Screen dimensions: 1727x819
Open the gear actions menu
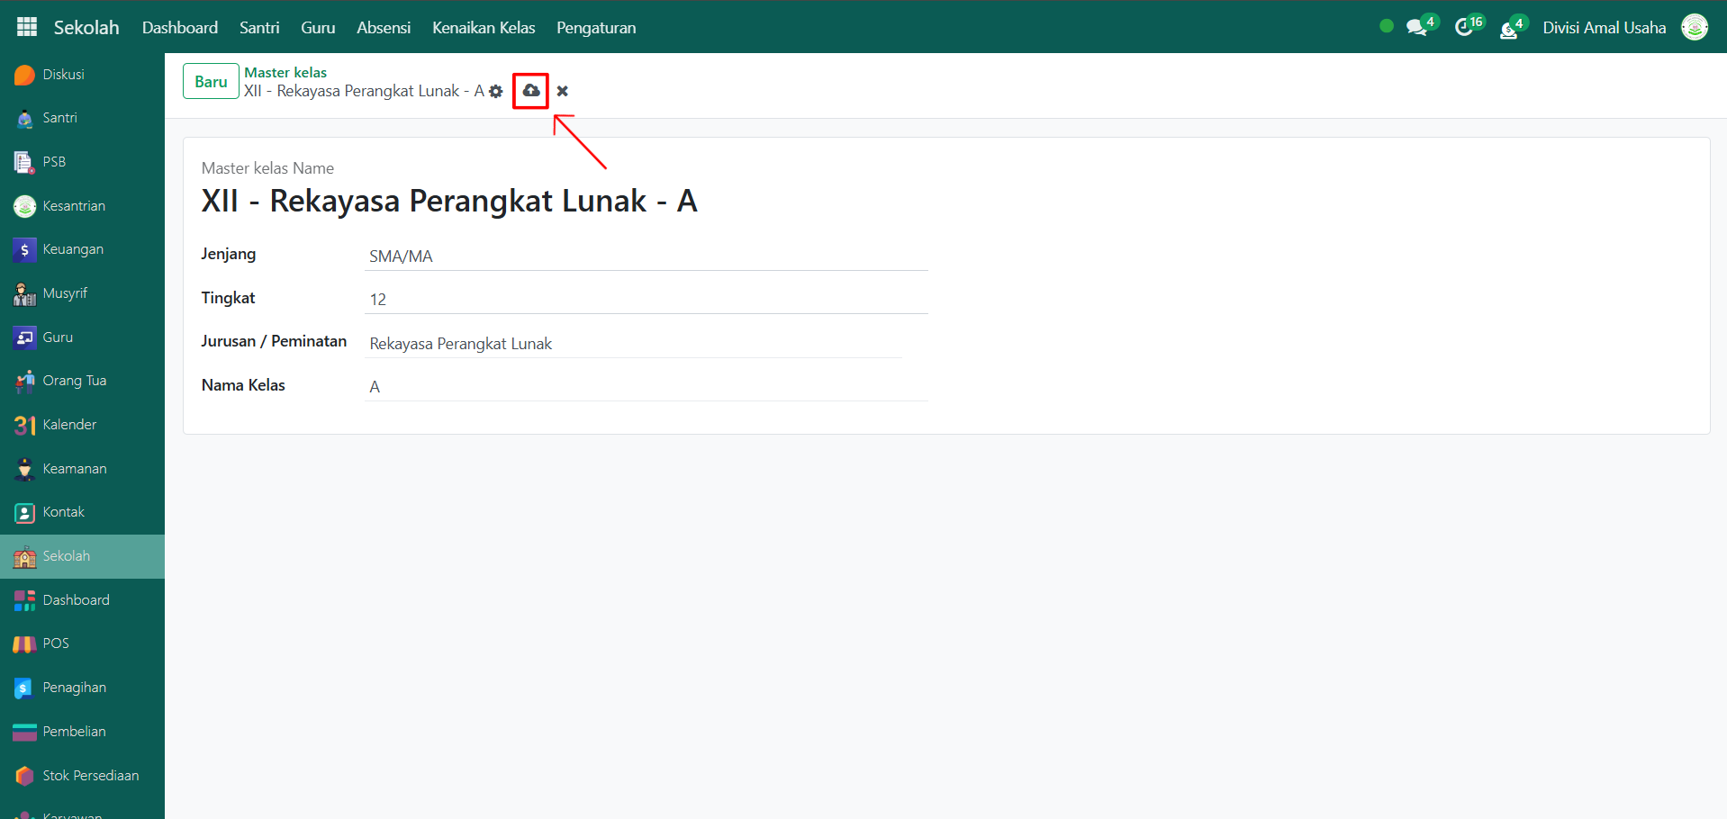(x=496, y=91)
